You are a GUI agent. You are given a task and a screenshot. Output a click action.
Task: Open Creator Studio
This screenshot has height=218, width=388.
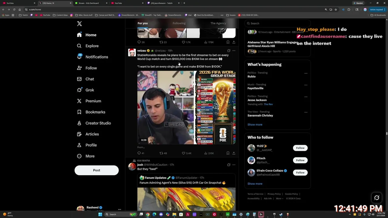tap(94, 123)
